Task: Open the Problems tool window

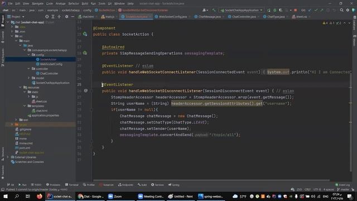Action: [54, 185]
